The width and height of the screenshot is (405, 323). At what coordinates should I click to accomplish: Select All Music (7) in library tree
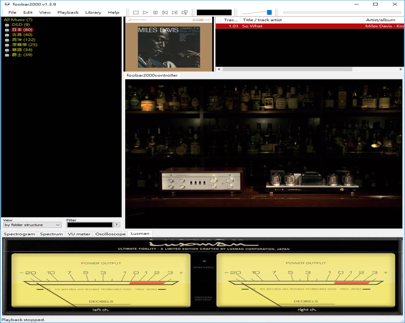(x=18, y=20)
